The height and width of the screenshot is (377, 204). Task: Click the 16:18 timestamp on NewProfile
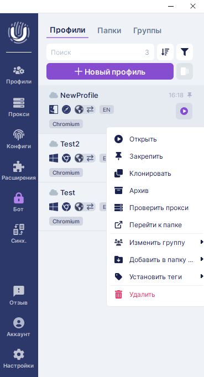(176, 96)
